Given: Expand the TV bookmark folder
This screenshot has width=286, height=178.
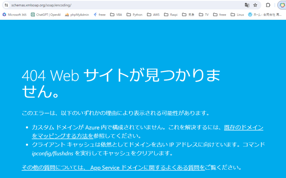Looking at the screenshot, I should click(x=204, y=15).
